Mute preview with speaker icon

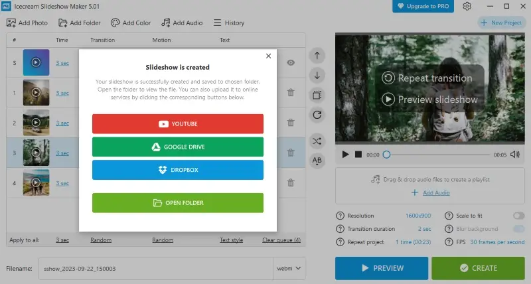[x=515, y=155]
